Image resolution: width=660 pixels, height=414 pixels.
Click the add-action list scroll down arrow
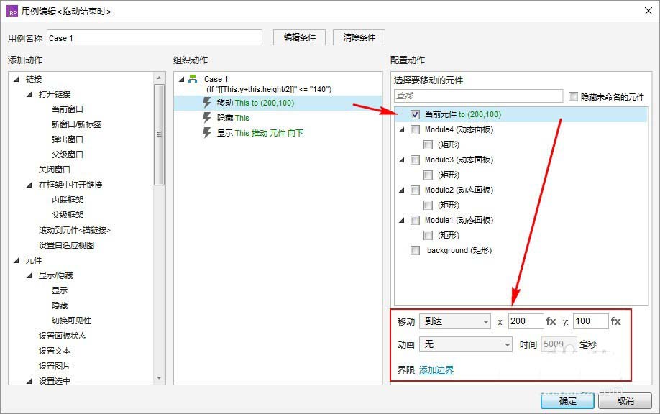click(x=159, y=378)
